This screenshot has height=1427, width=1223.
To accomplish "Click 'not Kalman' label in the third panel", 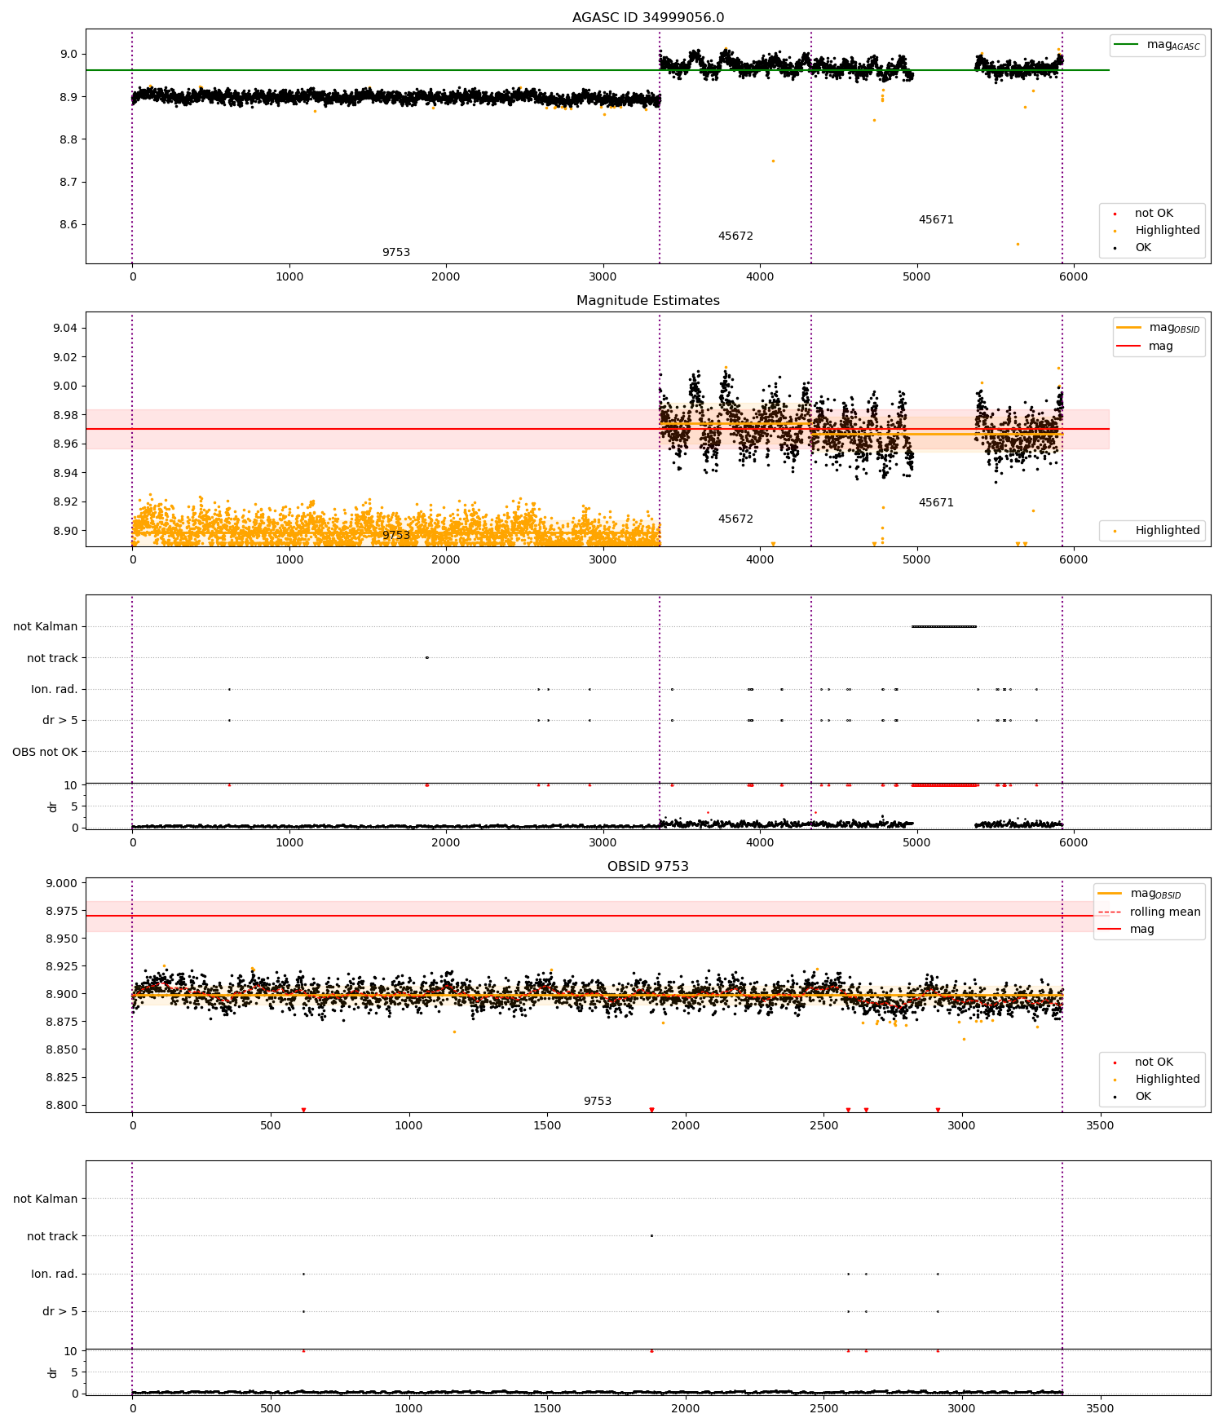I will click(x=46, y=626).
